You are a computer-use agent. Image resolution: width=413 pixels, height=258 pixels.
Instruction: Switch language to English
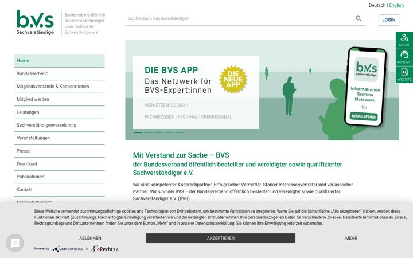click(x=396, y=5)
